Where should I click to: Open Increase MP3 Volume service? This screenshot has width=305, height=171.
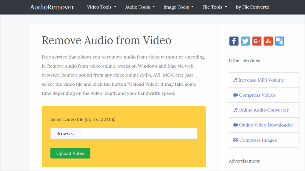coord(261,80)
